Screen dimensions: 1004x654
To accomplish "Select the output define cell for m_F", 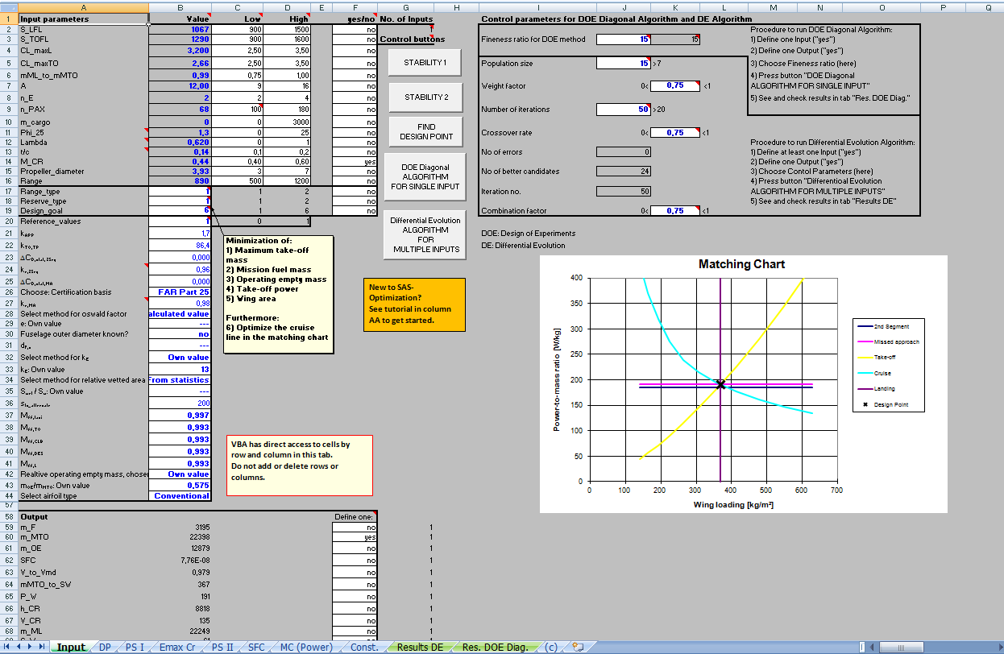I will [355, 527].
